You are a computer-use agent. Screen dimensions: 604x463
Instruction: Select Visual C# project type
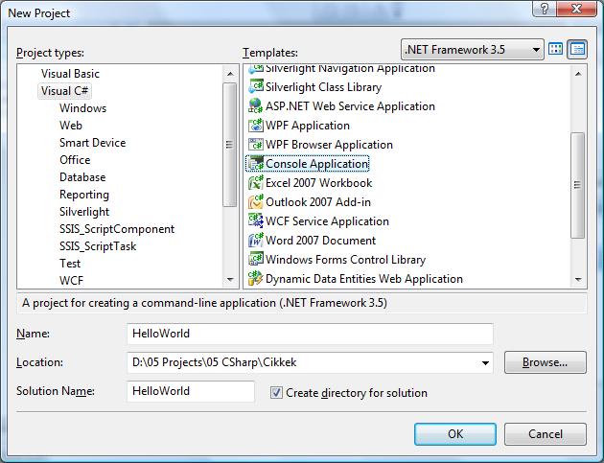click(65, 91)
